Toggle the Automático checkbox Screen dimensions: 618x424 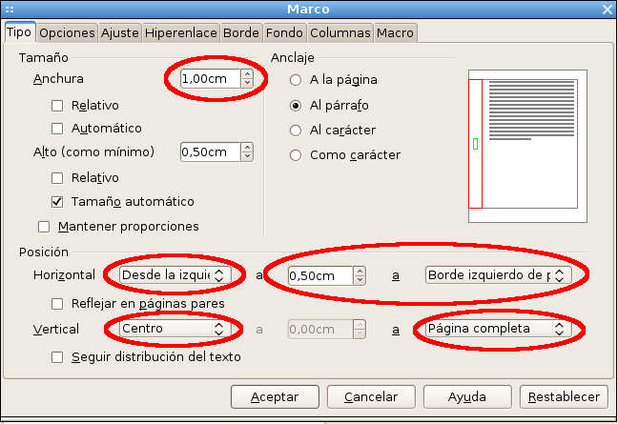coord(57,128)
